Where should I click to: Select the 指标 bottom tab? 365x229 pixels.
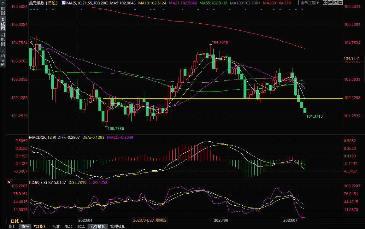click(13, 226)
